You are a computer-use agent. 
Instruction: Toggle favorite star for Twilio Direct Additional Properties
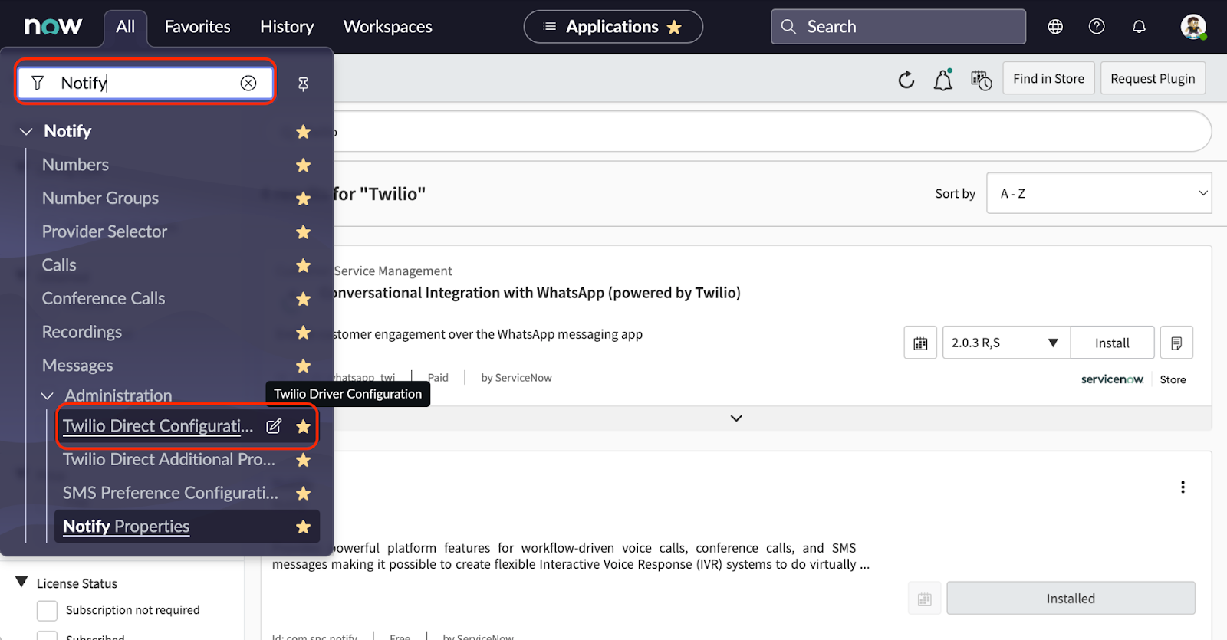[303, 460]
